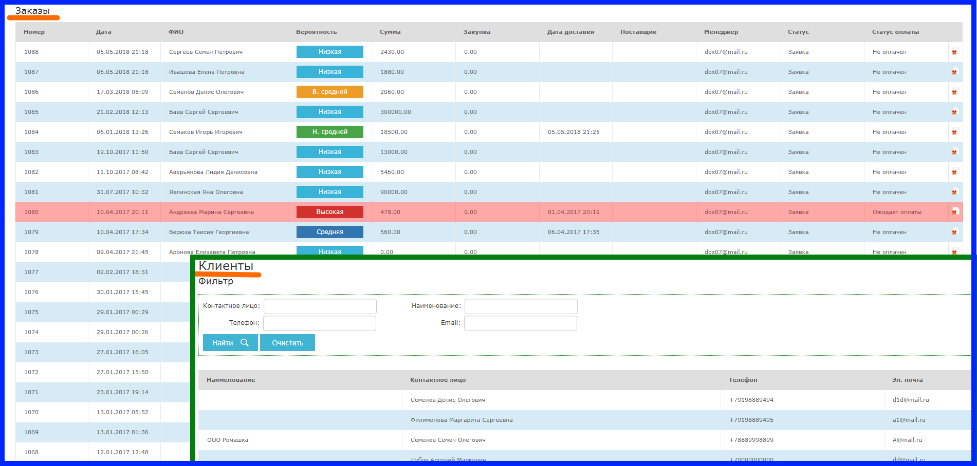
Task: Click the Очистить button
Action: click(287, 343)
